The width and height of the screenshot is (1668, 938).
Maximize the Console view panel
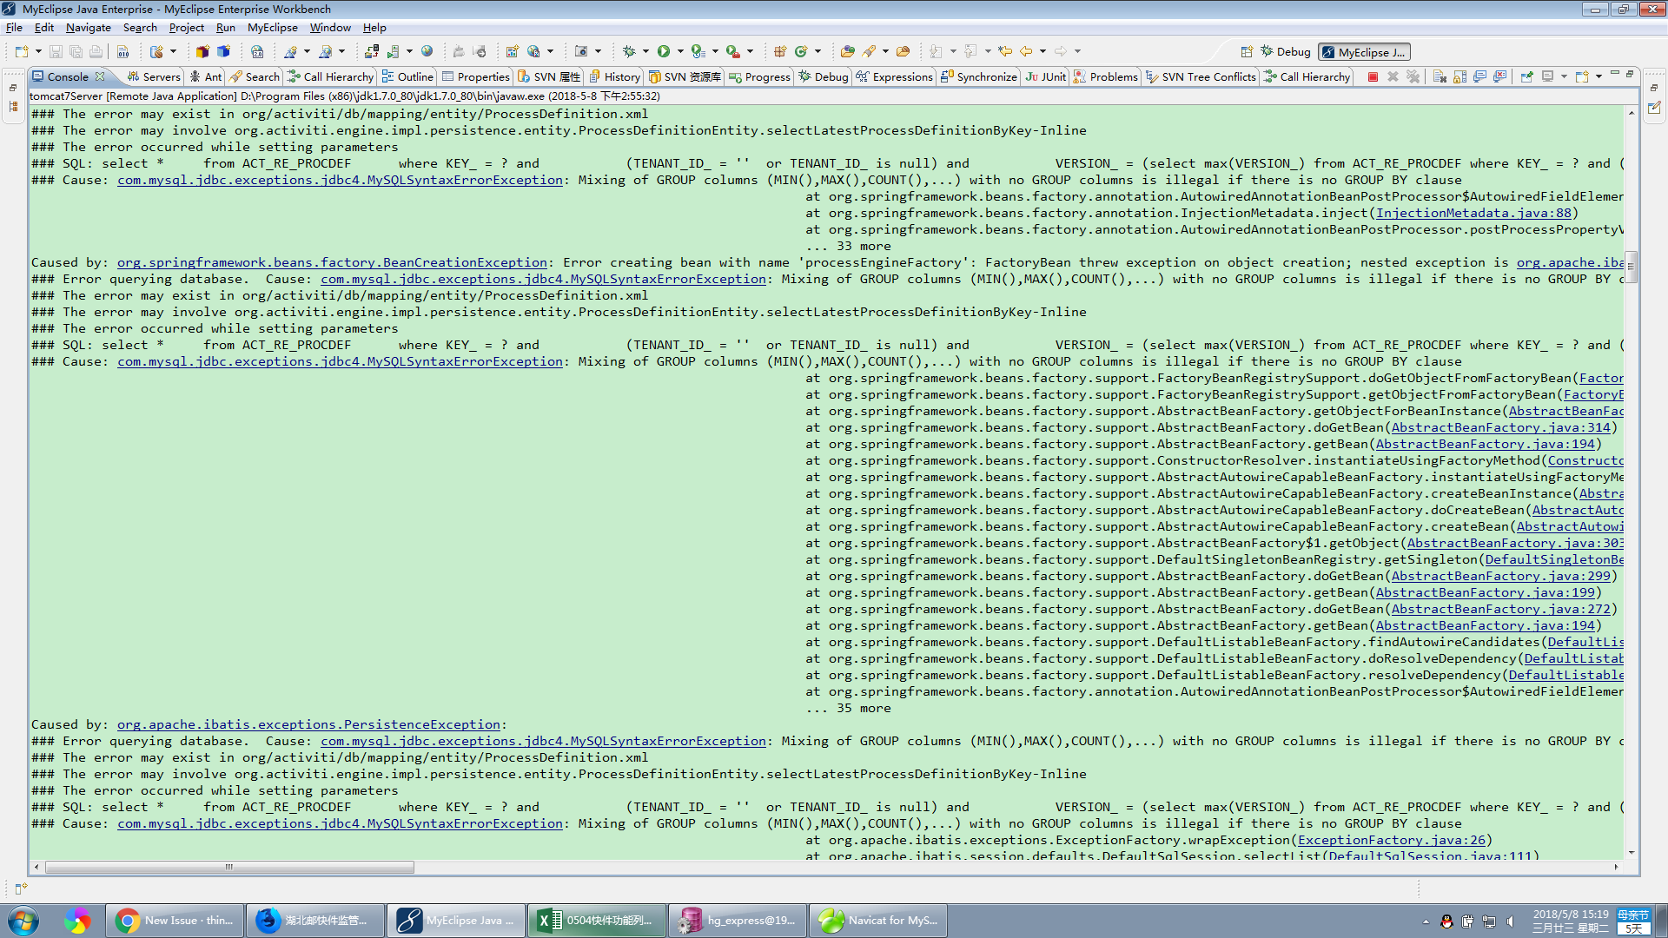coord(1630,74)
